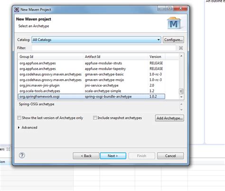Click the org.jini.maven-jini-plugin group id
Viewport: 225px width, 191px height.
click(39, 85)
